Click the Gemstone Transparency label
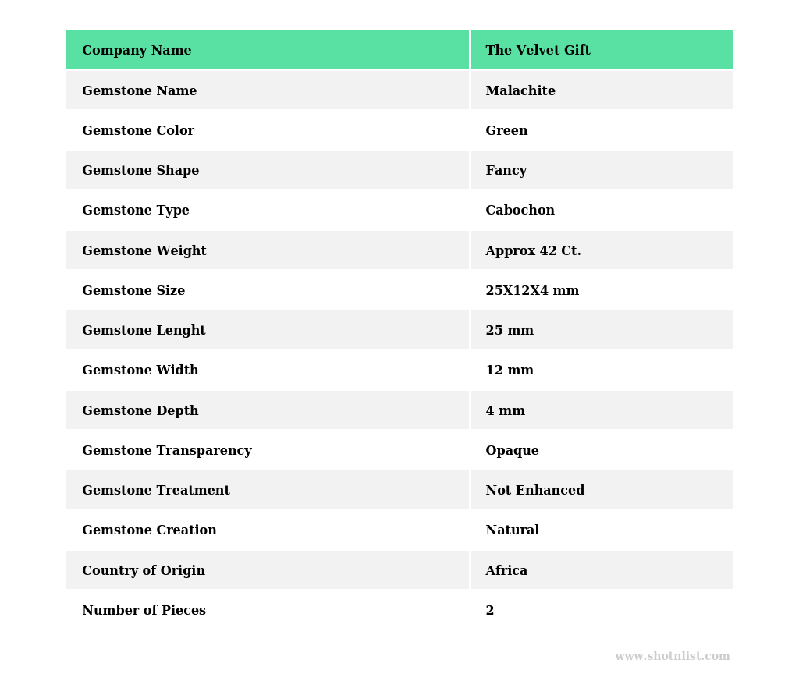The image size is (799, 688). click(x=167, y=451)
